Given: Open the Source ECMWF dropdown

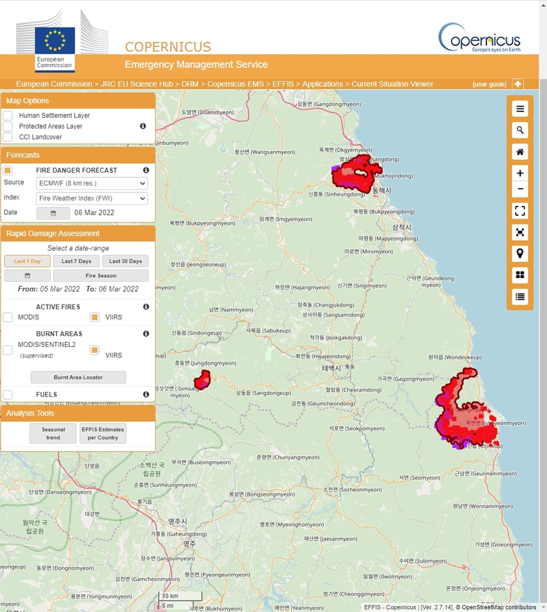Looking at the screenshot, I should click(x=92, y=183).
